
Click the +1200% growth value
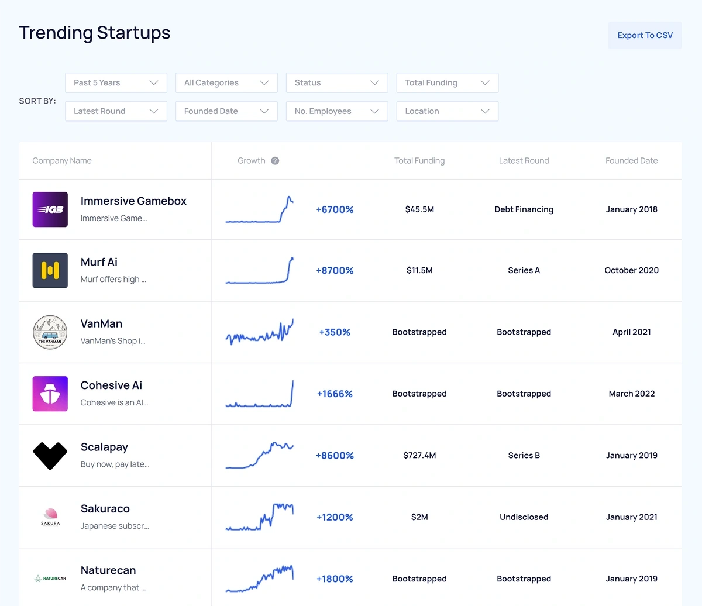coord(335,517)
